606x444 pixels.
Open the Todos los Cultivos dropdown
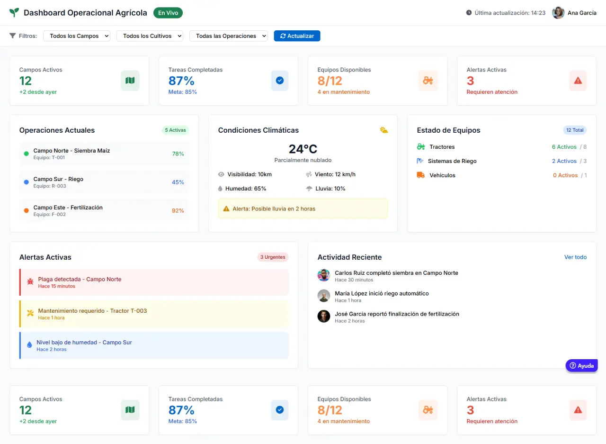[150, 36]
